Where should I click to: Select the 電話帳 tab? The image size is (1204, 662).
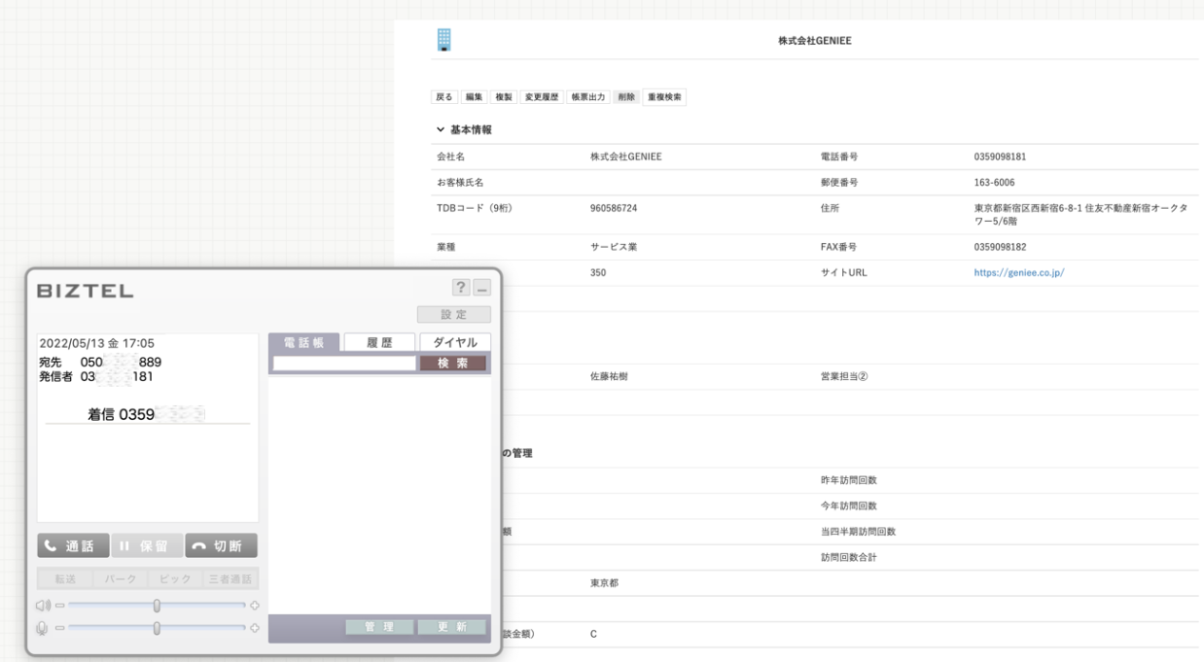[303, 342]
